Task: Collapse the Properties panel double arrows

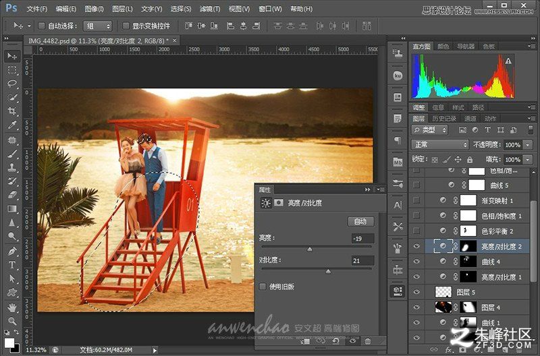Action: tap(367, 189)
